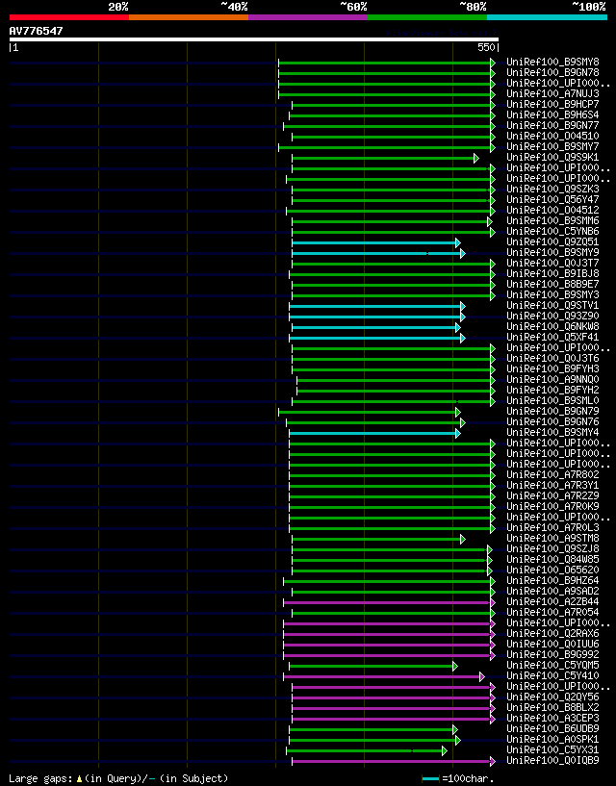
Task: Select the UniRef100_B9SMY3 label
Action: [x=552, y=294]
